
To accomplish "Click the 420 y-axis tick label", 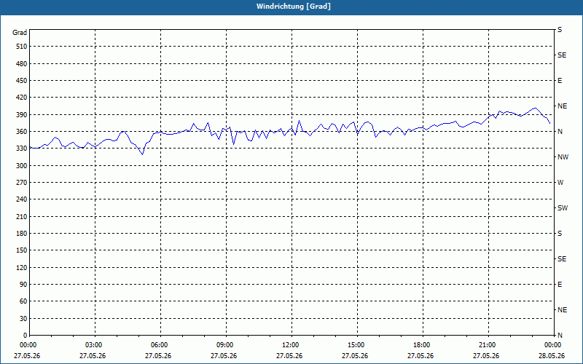I will point(22,98).
